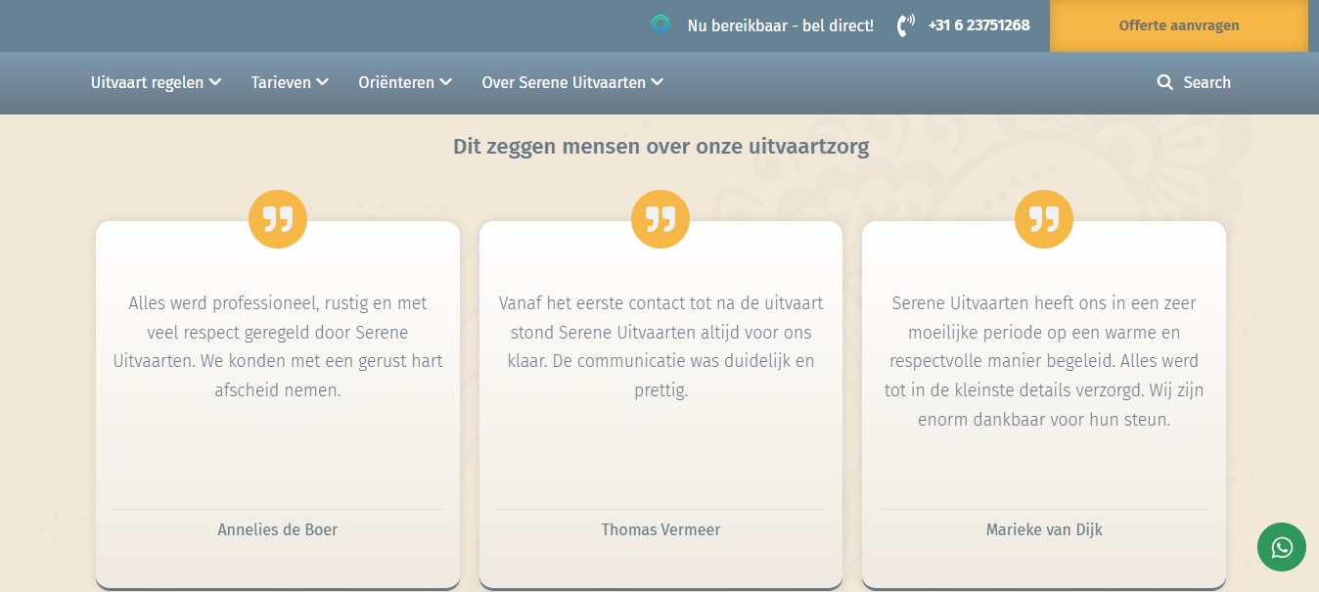Viewport: 1319px width, 592px height.
Task: Open the WhatsApp chat button
Action: [1281, 547]
